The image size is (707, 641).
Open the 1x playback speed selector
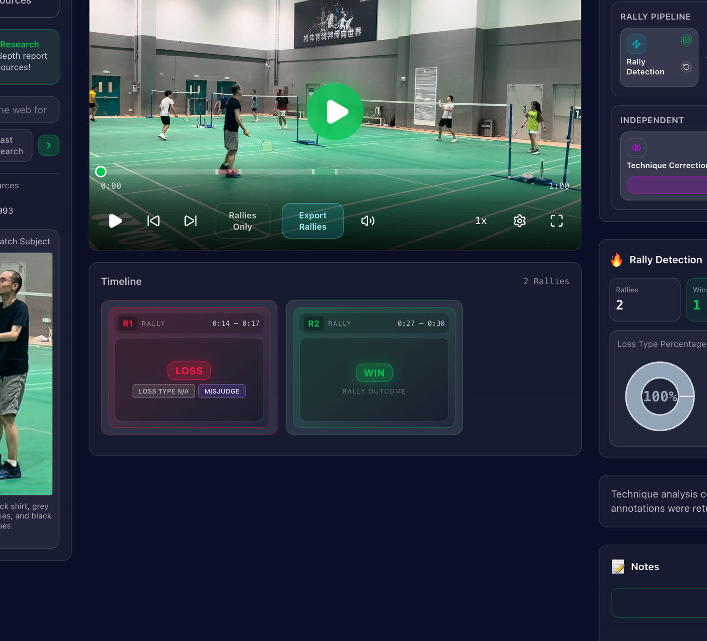coord(480,221)
